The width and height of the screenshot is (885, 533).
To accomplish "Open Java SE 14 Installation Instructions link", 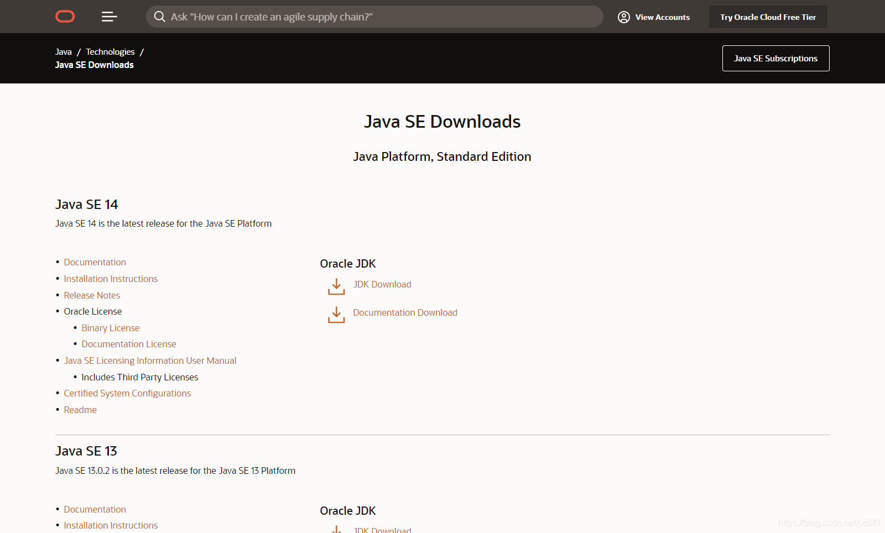I will tap(111, 279).
